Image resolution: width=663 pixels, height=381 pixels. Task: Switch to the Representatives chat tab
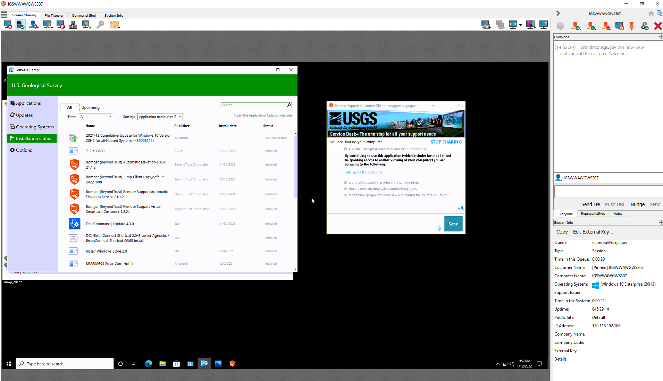pyautogui.click(x=593, y=214)
